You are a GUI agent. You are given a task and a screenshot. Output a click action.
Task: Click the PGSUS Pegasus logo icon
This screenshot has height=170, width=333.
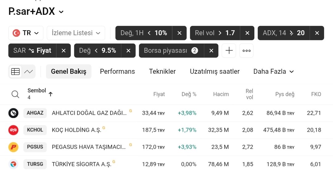(13, 147)
